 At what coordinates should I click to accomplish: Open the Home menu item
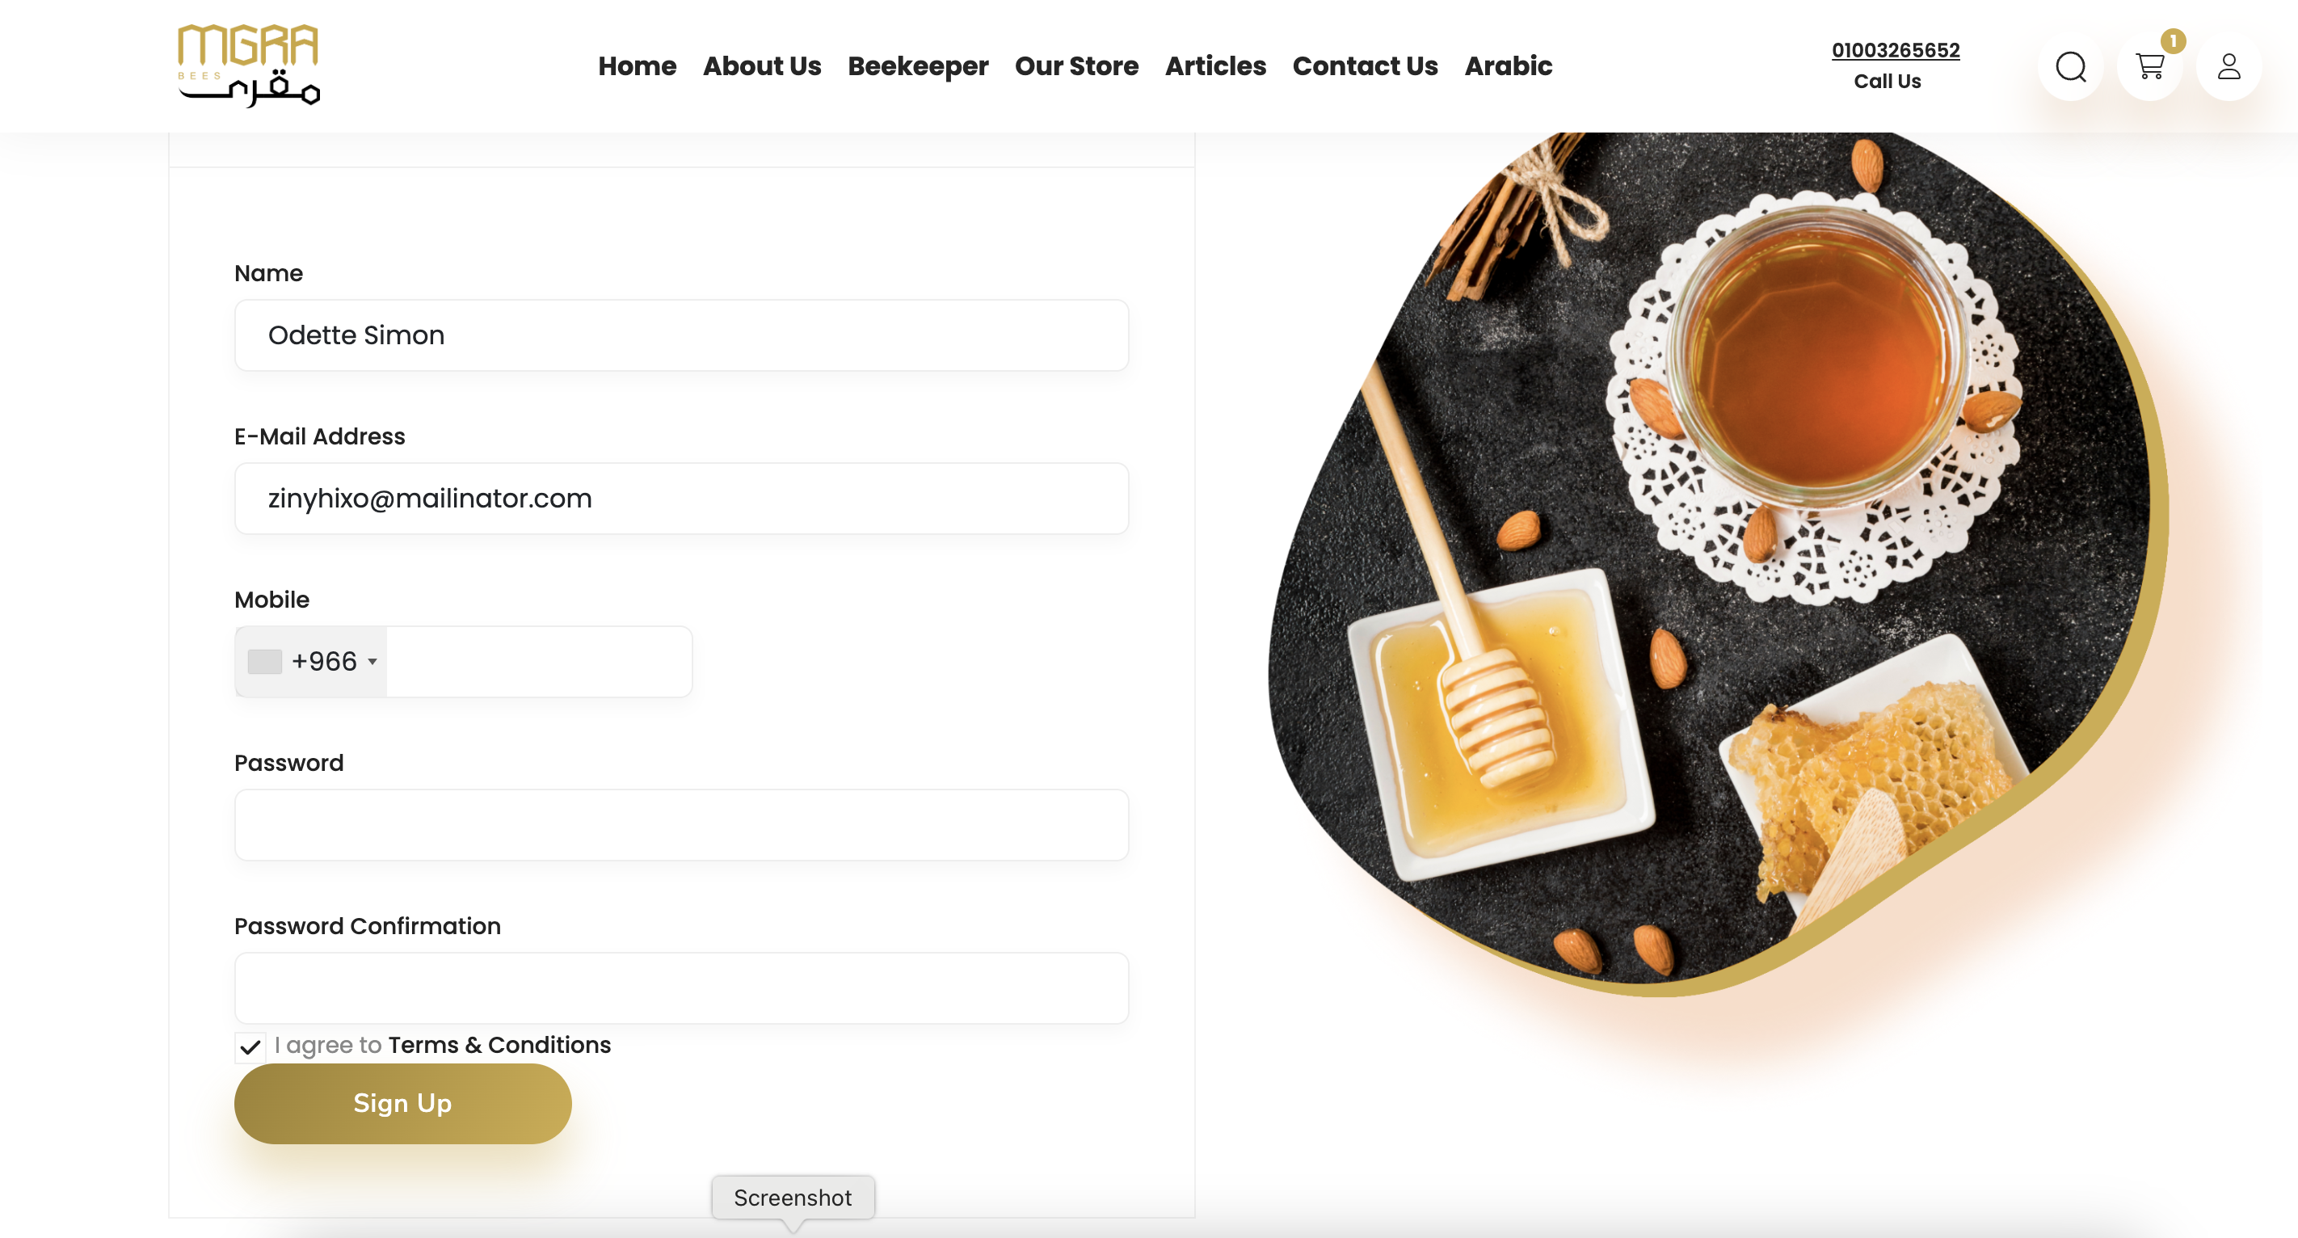click(637, 66)
